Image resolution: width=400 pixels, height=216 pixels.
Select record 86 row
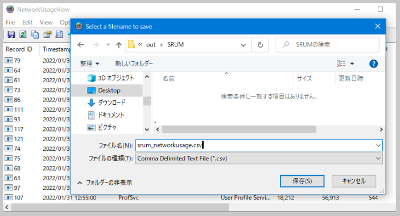pyautogui.click(x=37, y=100)
